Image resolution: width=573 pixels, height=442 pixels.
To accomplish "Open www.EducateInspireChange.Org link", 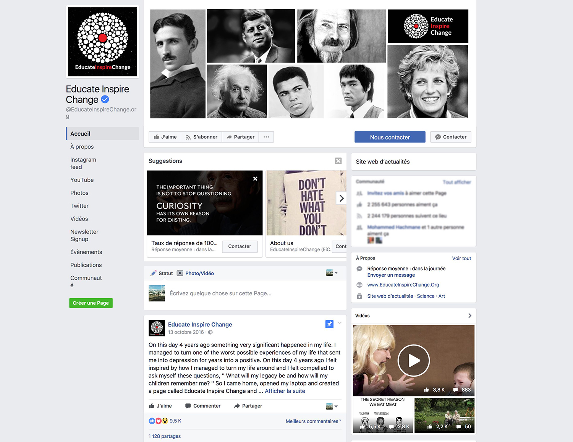I will point(403,285).
